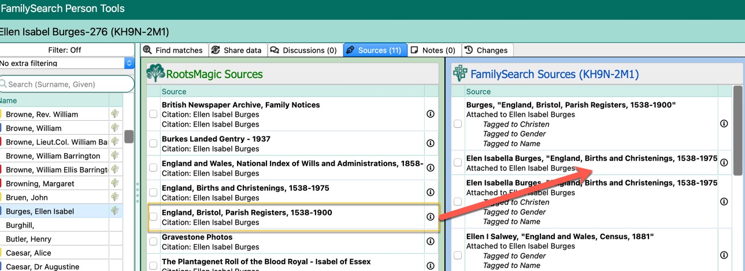
Task: Show info for Ellen I Salwey census source
Action: coord(724,255)
